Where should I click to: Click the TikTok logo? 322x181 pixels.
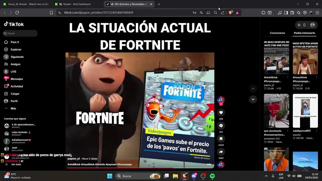(x=14, y=24)
